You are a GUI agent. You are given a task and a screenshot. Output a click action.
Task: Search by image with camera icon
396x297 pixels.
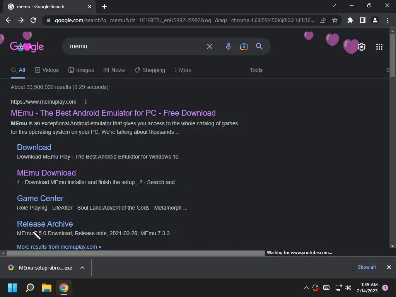[244, 46]
